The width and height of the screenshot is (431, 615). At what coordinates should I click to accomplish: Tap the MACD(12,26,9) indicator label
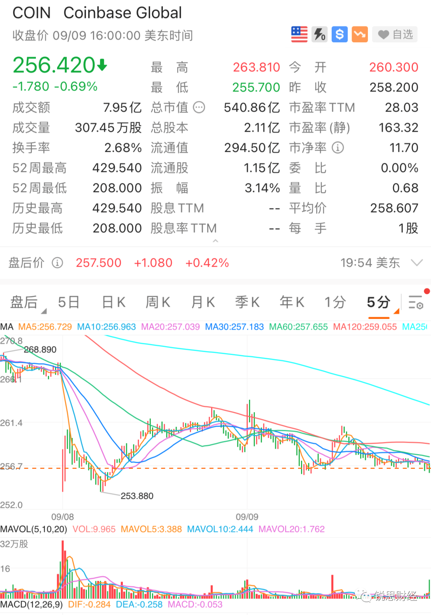[32, 604]
